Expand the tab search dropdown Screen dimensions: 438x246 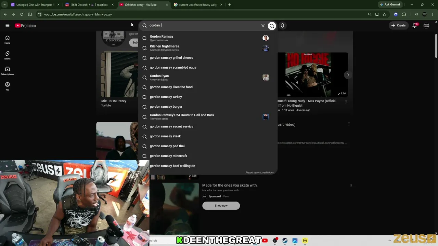(x=4, y=5)
